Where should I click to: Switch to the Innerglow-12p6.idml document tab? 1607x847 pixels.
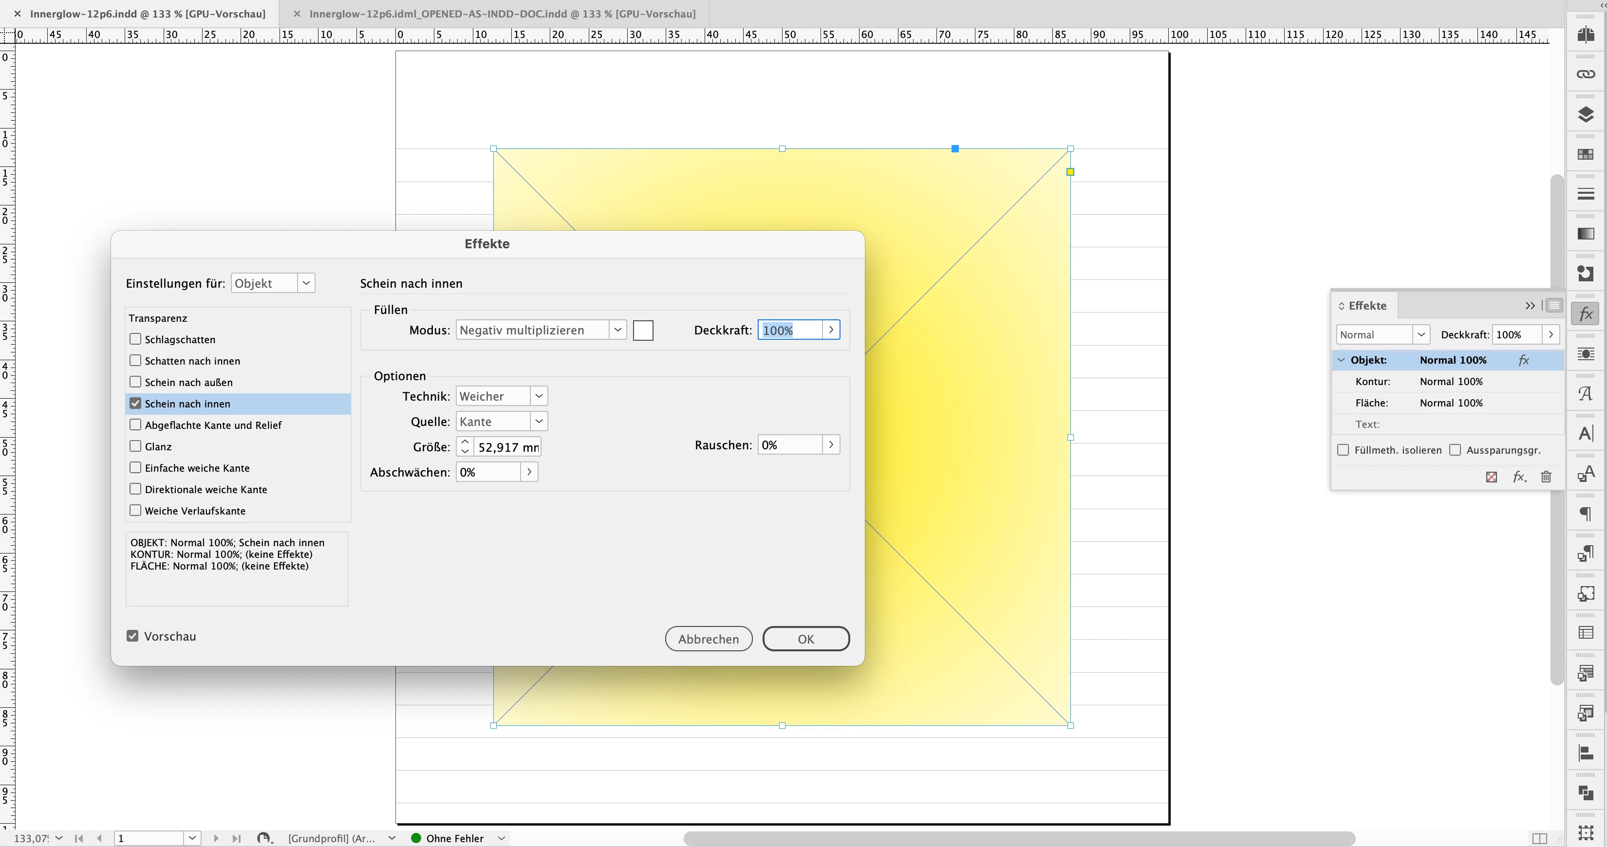[502, 14]
